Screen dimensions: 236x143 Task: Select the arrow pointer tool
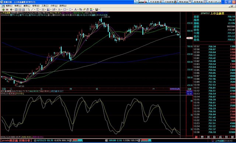pos(29,10)
